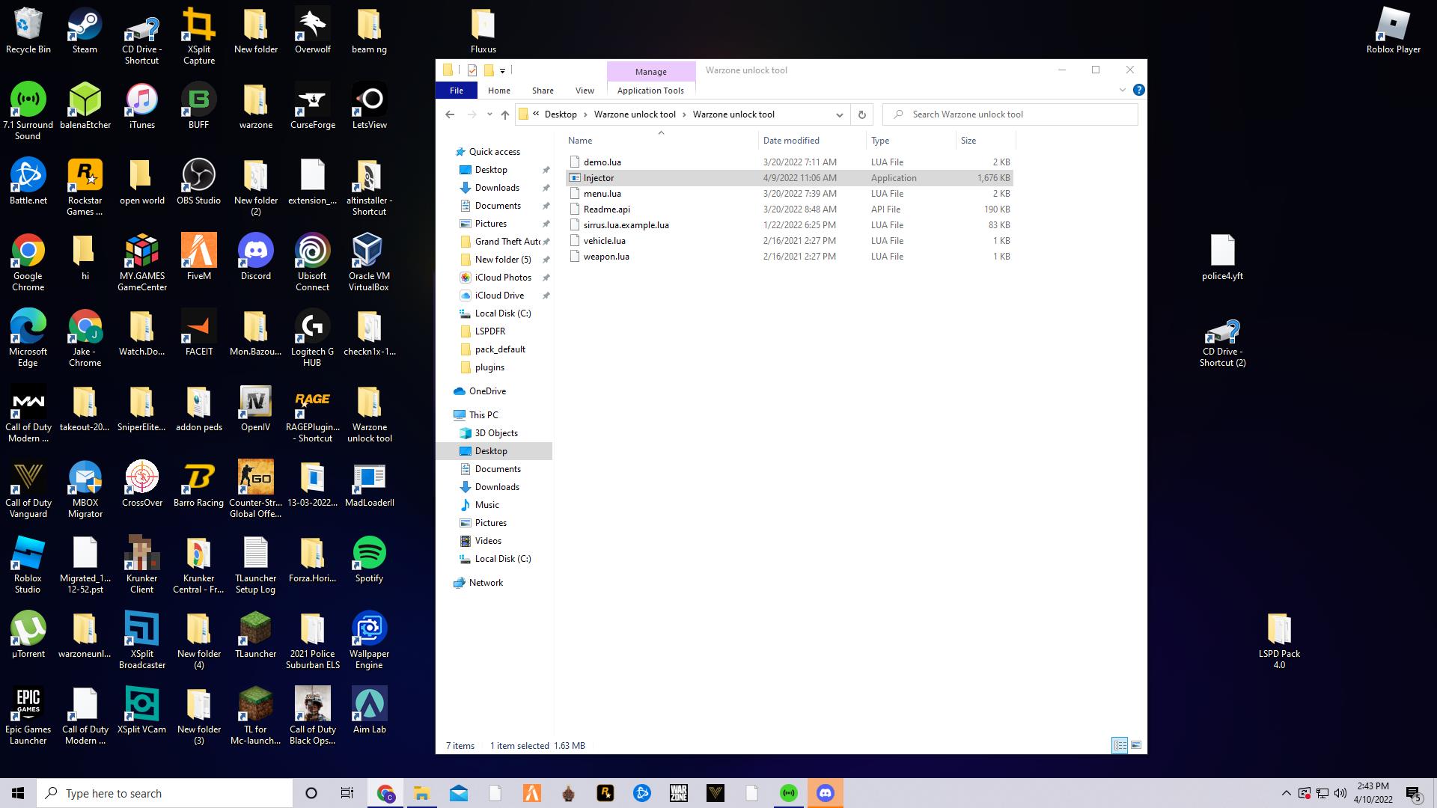Click the Up one level arrow
This screenshot has width=1437, height=808.
tap(505, 114)
